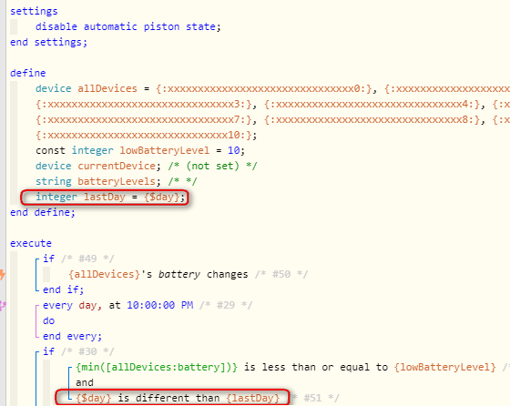Viewport: 510px width, 406px height.
Task: Click the purple timer icon beside every day
Action: click(x=3, y=306)
